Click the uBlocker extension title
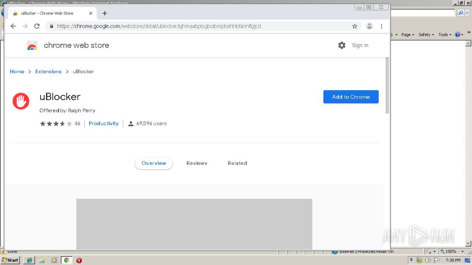 (60, 96)
